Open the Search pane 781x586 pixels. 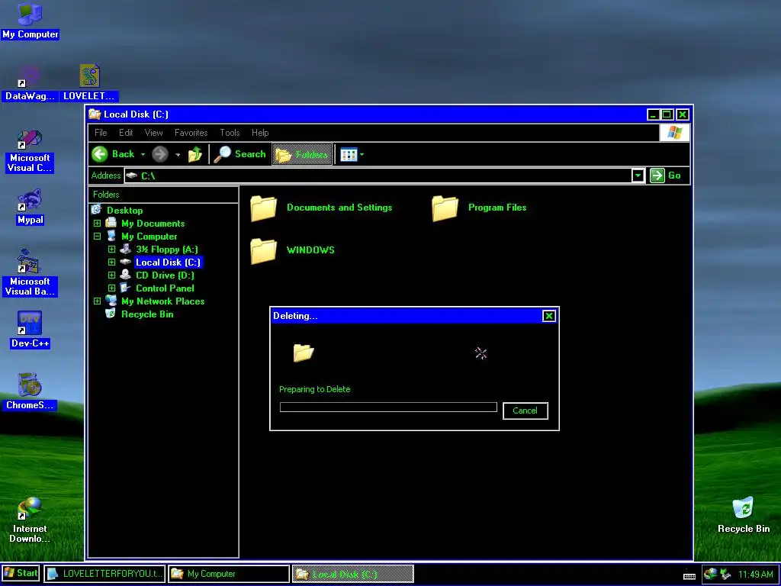pos(240,154)
